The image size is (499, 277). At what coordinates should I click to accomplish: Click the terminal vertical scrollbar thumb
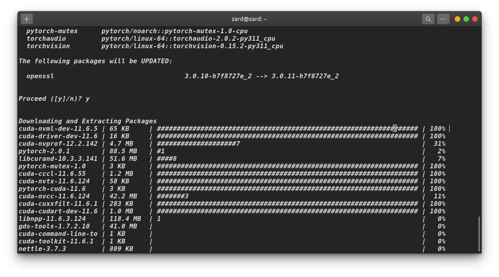pyautogui.click(x=480, y=234)
